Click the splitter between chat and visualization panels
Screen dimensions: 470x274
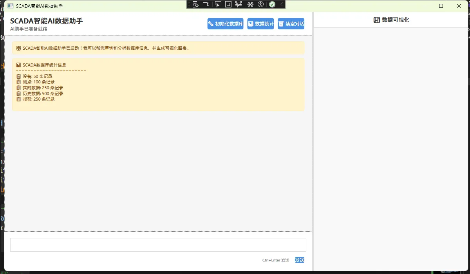click(x=313, y=141)
